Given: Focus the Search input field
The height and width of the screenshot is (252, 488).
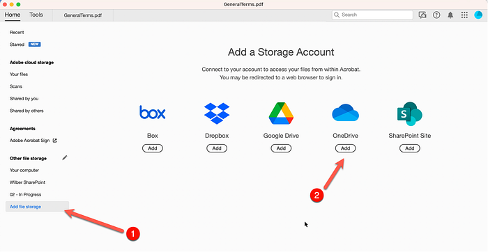Looking at the screenshot, I should coord(372,15).
